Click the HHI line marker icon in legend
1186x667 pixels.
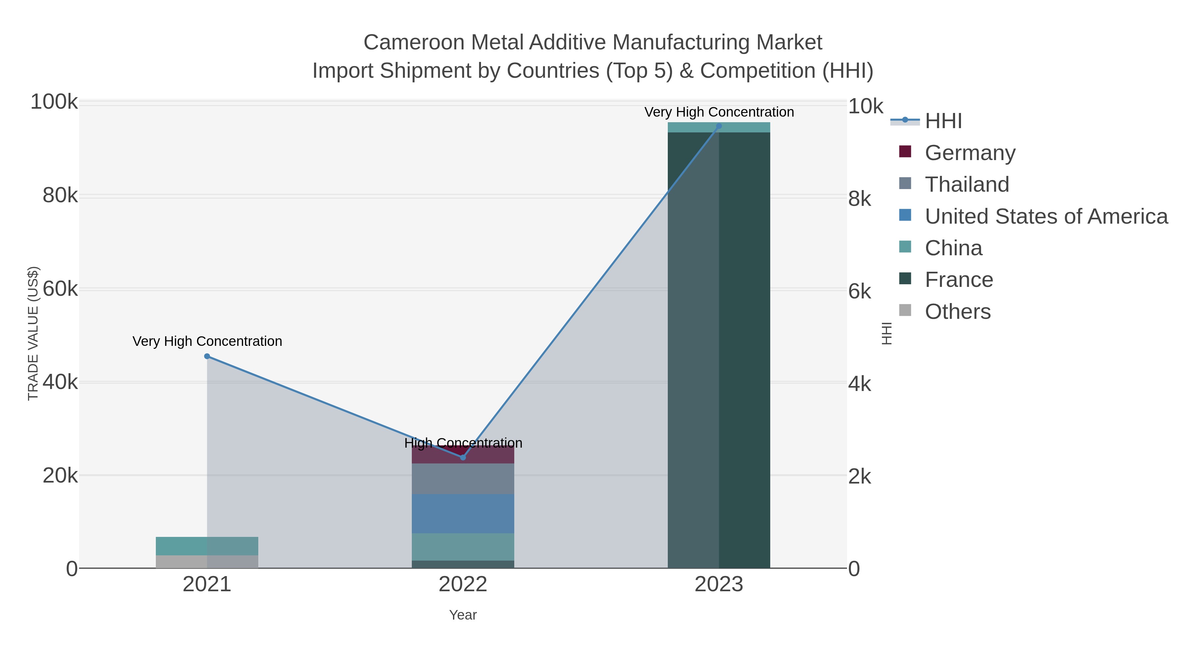point(905,120)
